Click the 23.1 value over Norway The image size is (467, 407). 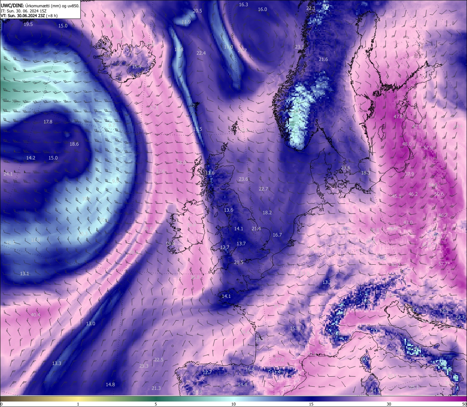click(x=300, y=47)
